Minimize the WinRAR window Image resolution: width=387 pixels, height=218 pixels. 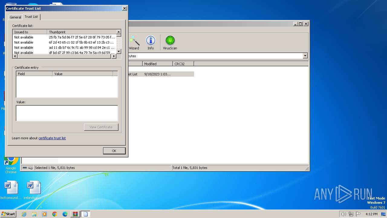295,24
